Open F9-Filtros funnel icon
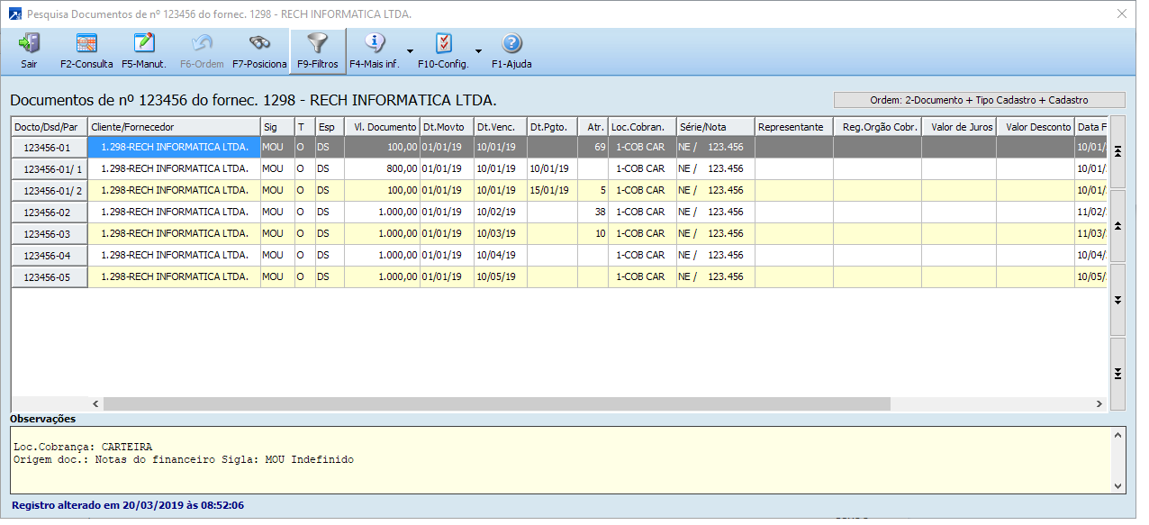 point(317,44)
